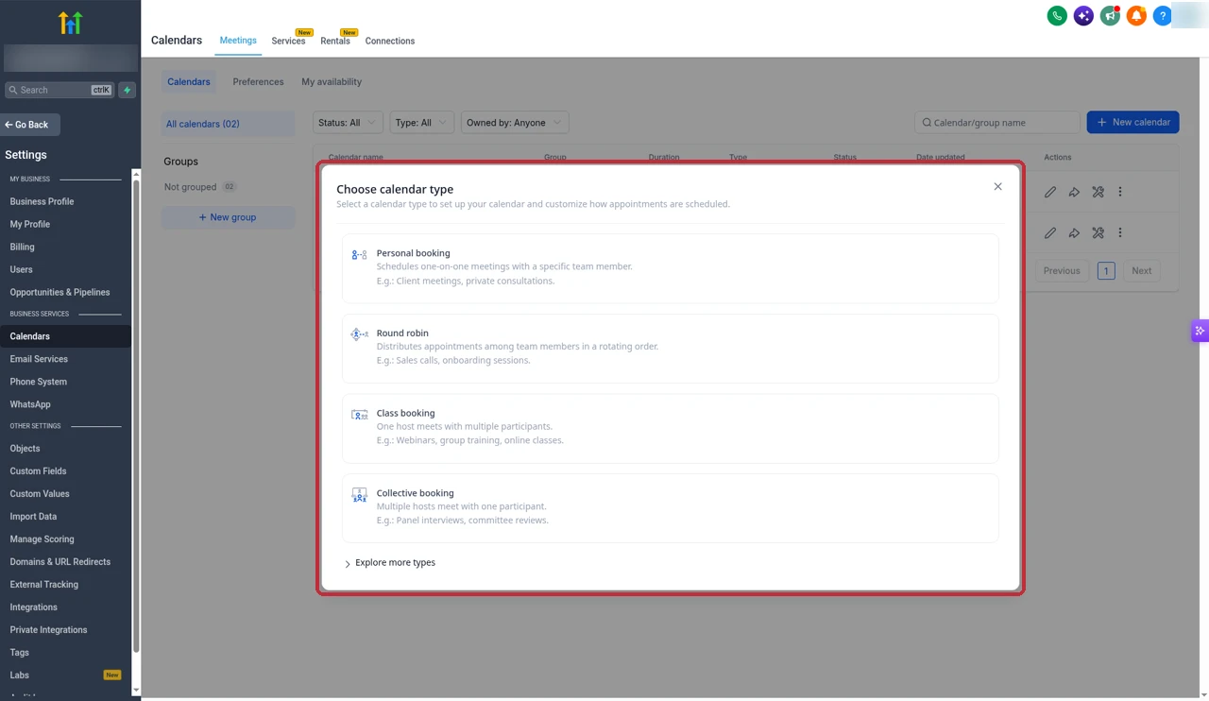Select All calendars (02) filter
The image size is (1209, 701).
coord(229,124)
